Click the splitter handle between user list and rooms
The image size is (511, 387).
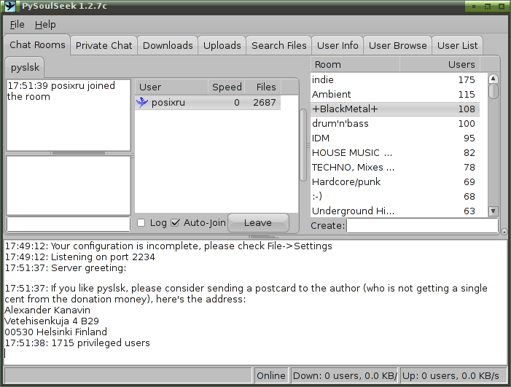click(308, 145)
